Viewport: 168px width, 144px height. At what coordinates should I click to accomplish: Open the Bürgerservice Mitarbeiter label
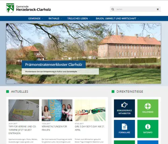pos(124,112)
